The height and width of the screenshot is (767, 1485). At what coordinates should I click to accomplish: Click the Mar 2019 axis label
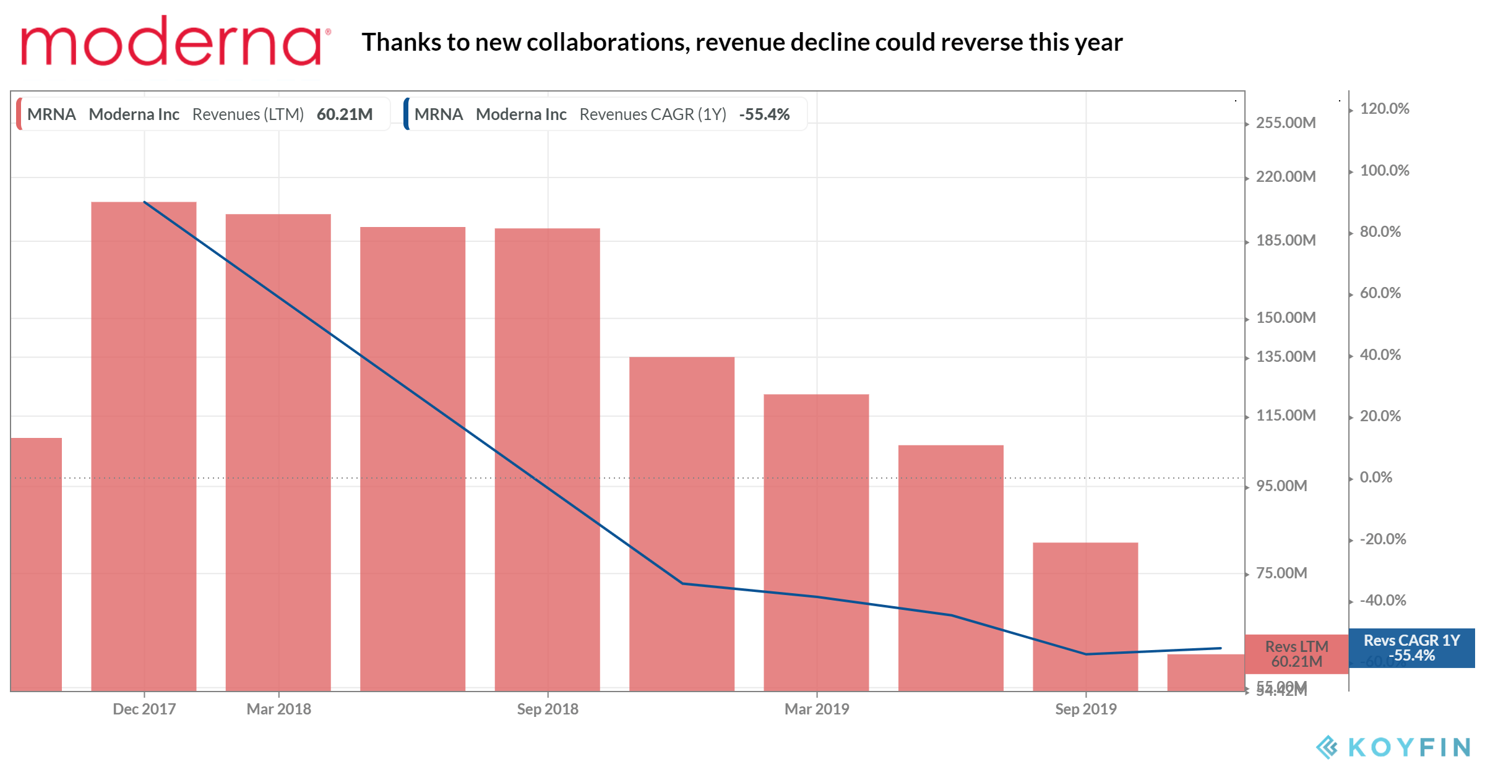click(x=817, y=709)
